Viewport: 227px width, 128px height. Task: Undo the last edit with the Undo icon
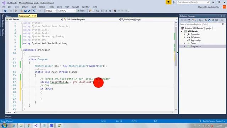click(34, 11)
